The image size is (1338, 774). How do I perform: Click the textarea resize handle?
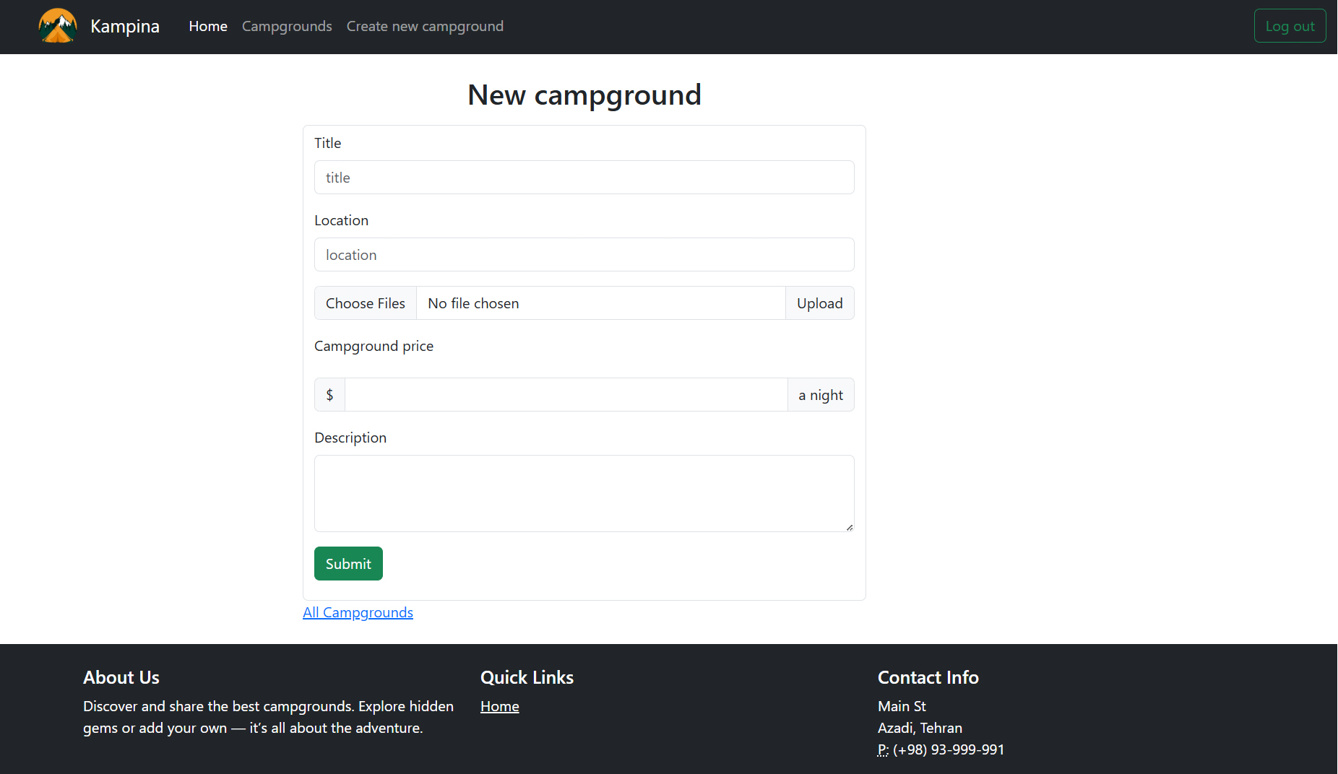850,527
